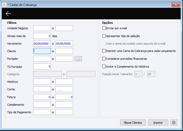
Task: Click the Atraso mais de days field
Action: point(42,36)
